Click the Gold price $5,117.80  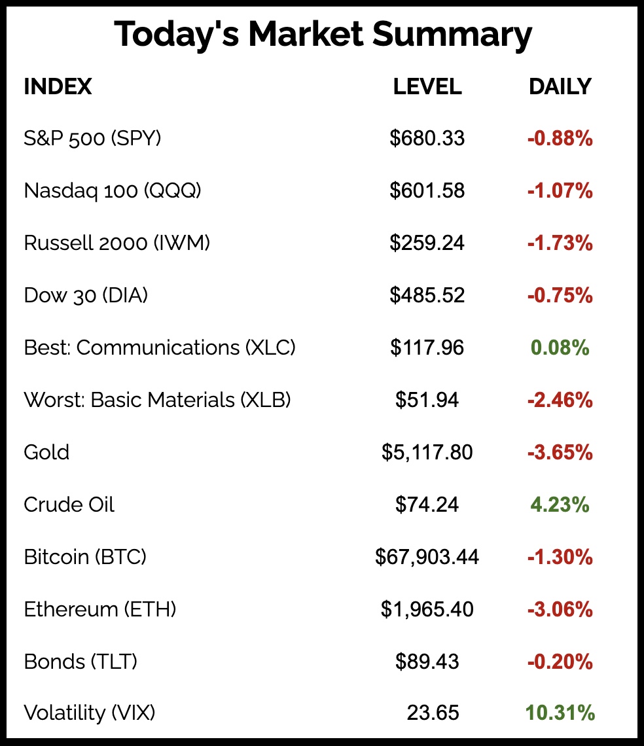click(x=427, y=452)
